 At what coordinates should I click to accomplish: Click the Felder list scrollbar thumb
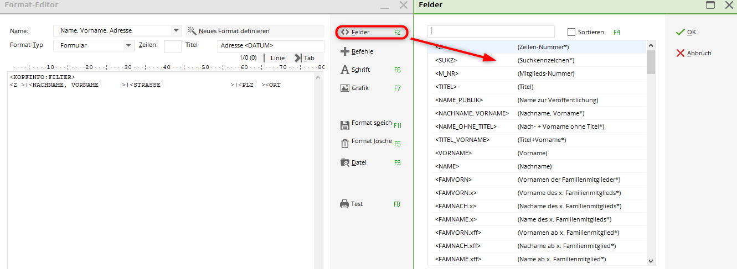click(x=651, y=61)
